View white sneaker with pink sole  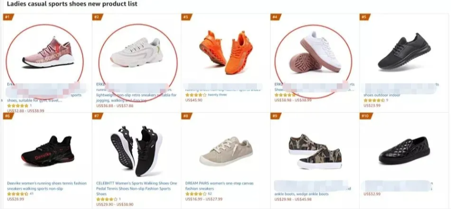tap(315, 54)
